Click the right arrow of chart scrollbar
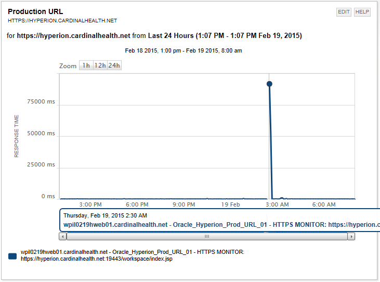The image size is (380, 282). click(x=351, y=236)
